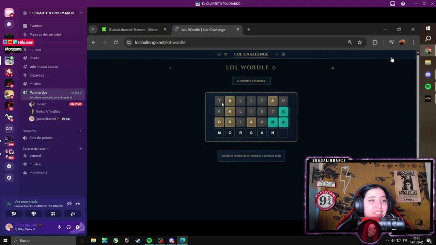Open a new Chrome tab
The image size is (436, 245).
pos(249,30)
